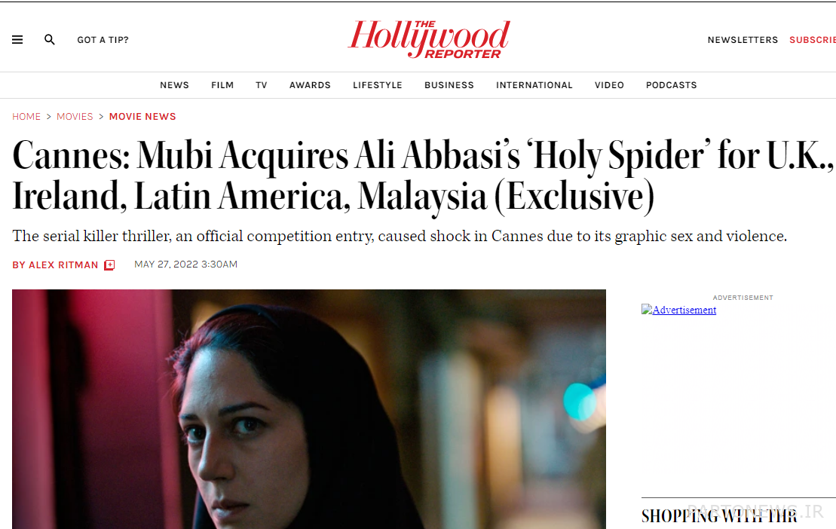Click the broken Advertisement image icon

647,310
